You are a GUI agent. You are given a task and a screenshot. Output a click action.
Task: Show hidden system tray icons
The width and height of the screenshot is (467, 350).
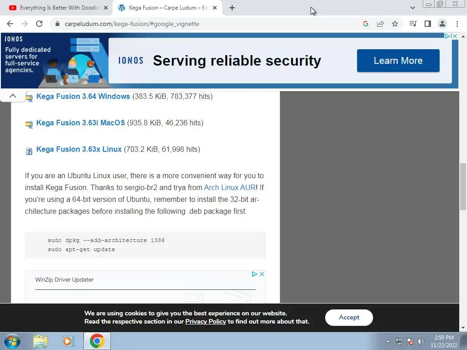point(388,341)
